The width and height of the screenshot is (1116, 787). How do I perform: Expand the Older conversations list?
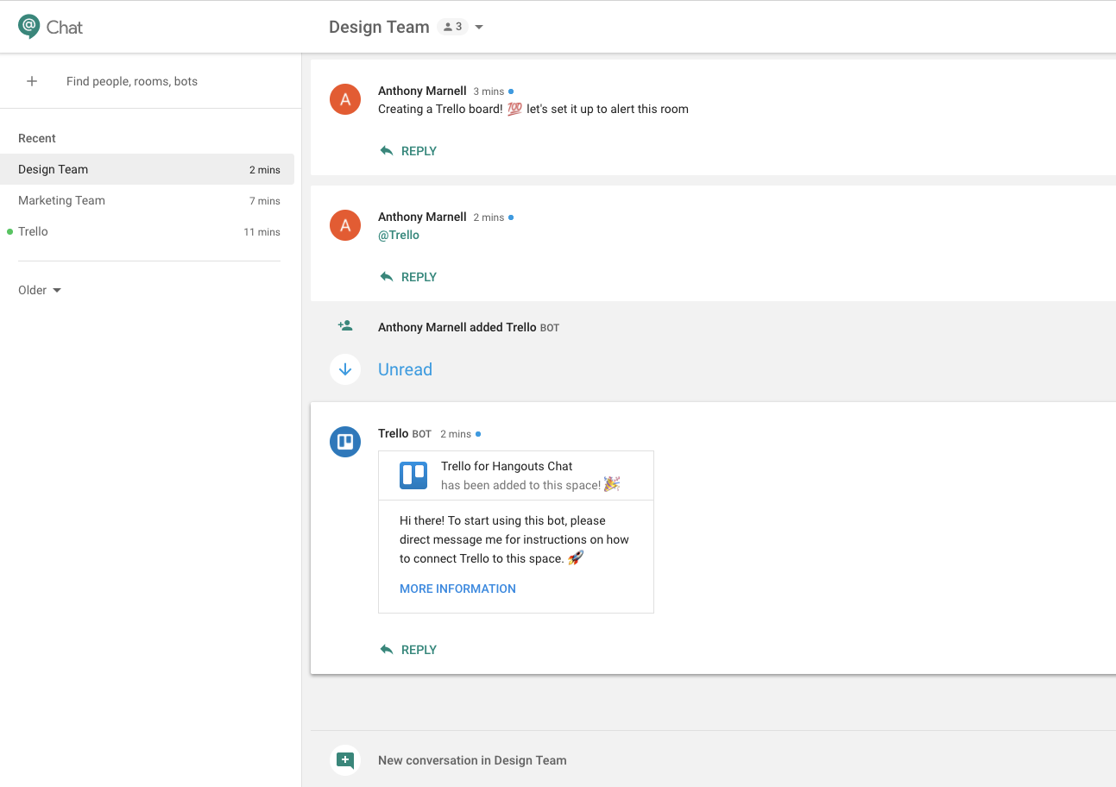click(x=40, y=290)
